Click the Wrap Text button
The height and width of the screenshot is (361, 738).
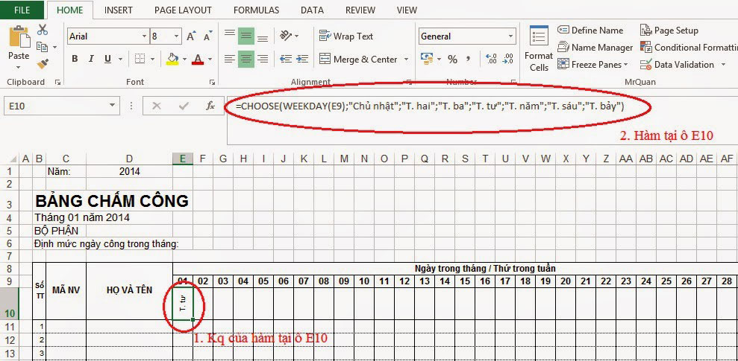tap(346, 36)
